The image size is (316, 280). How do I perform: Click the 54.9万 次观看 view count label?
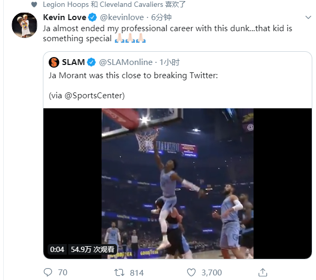point(93,249)
